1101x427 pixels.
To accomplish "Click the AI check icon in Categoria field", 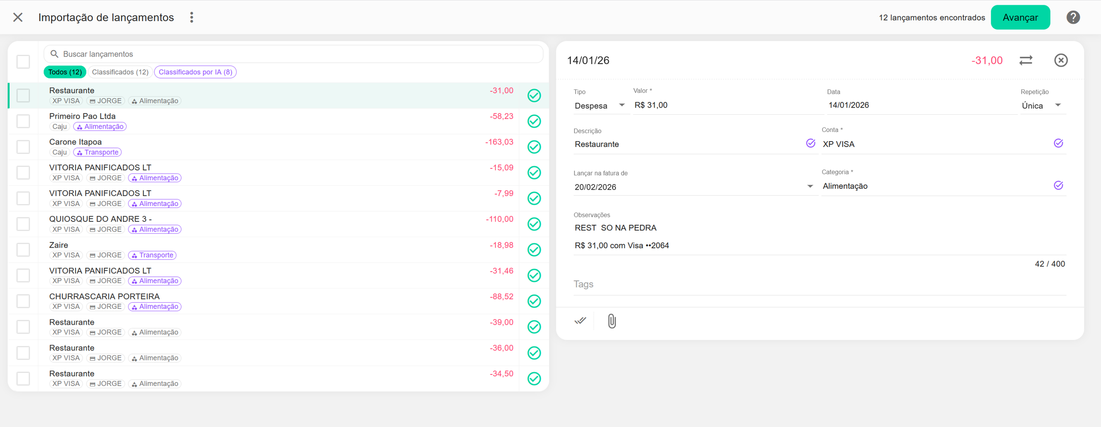I will click(x=1058, y=186).
